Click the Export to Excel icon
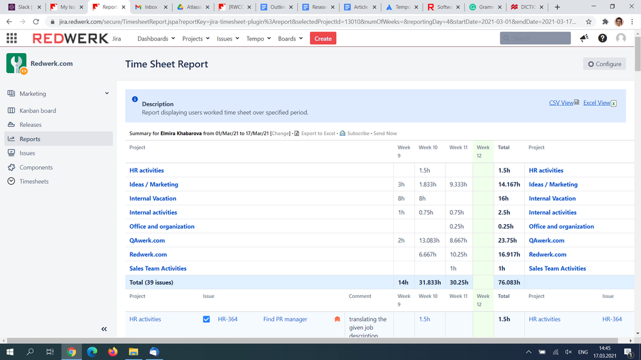 (297, 133)
